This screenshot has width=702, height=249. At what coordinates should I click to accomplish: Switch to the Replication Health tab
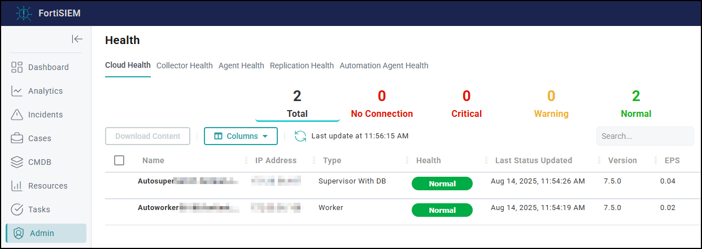click(302, 65)
